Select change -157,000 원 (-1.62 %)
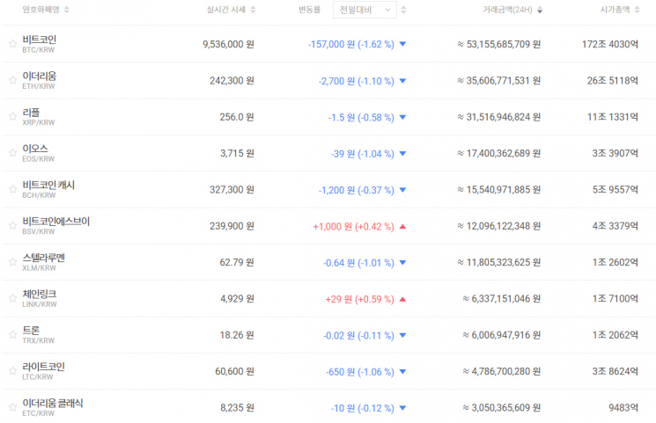 [351, 44]
